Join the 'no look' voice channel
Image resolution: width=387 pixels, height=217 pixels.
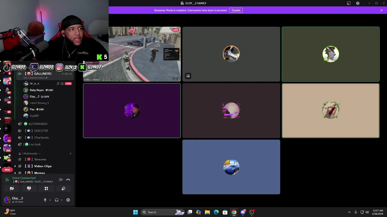[x=35, y=144]
